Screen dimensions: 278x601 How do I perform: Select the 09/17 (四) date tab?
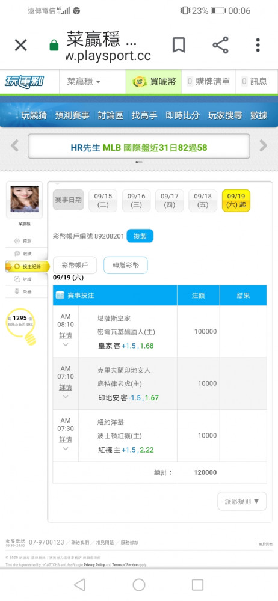coord(169,201)
